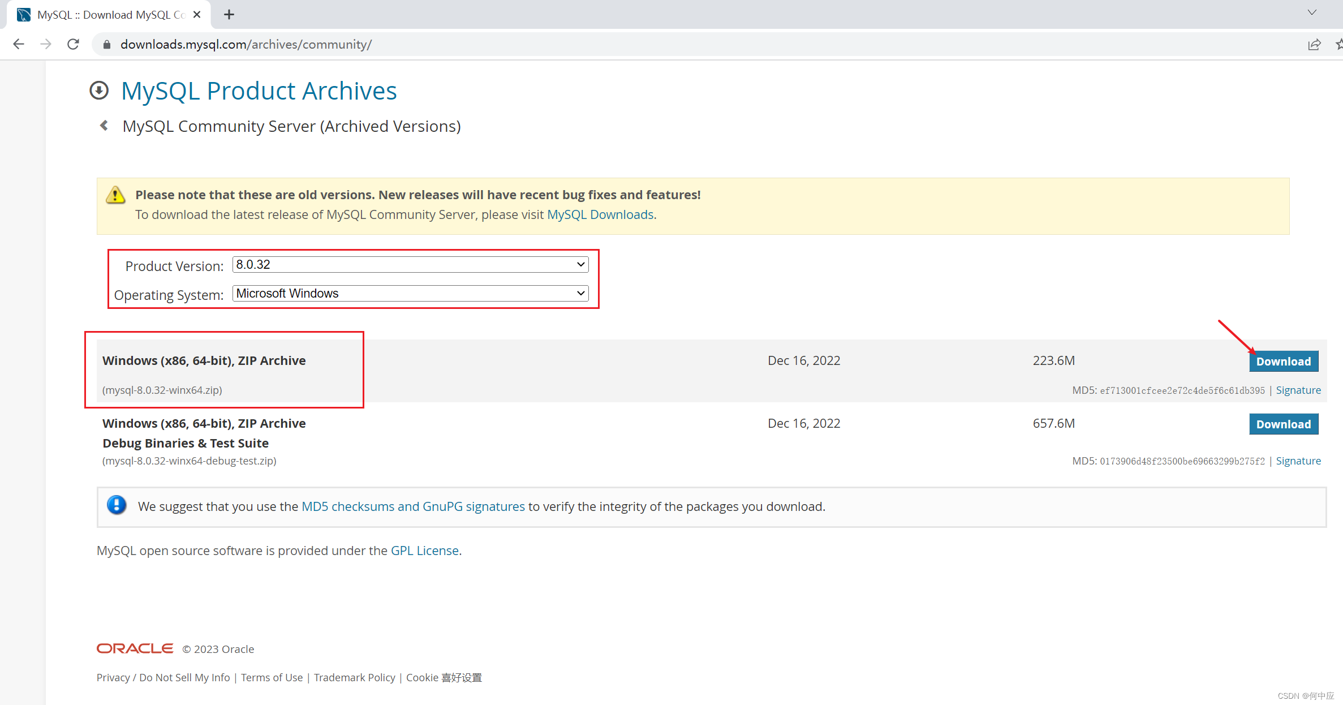Open the GPL License link

[425, 551]
